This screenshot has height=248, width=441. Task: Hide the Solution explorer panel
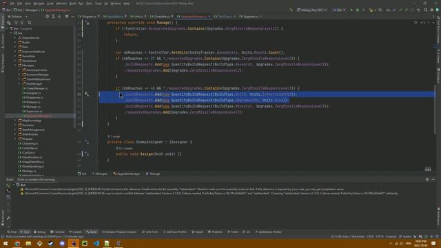72,17
